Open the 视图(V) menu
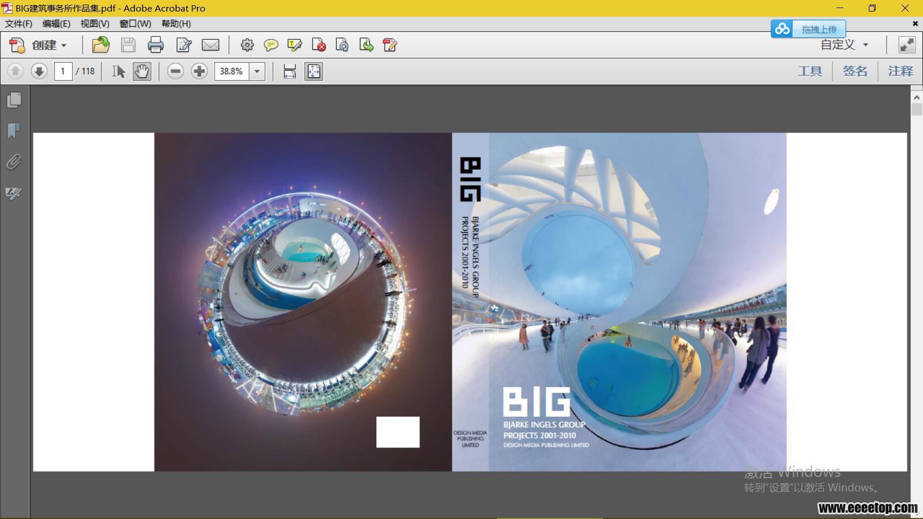The height and width of the screenshot is (519, 923). pos(95,24)
